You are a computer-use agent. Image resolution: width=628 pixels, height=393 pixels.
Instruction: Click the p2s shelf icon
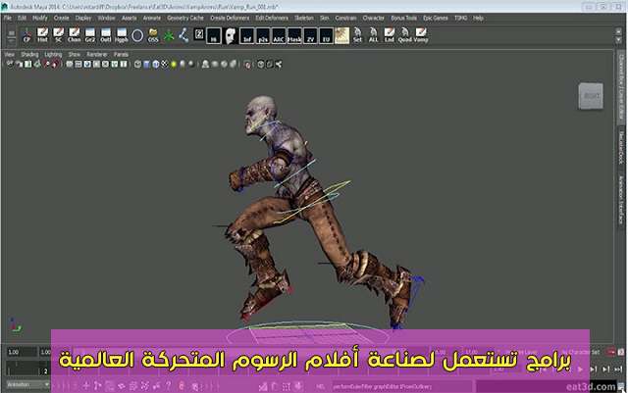(x=263, y=35)
